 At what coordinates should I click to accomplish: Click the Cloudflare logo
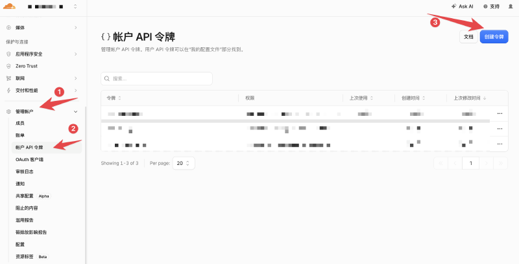[x=9, y=6]
